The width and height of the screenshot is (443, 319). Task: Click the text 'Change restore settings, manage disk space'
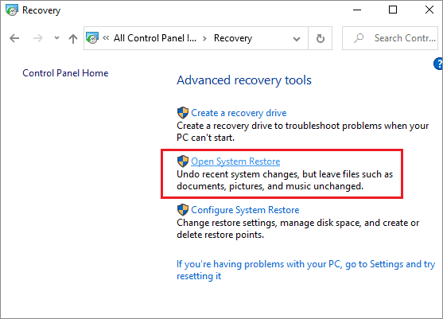click(x=269, y=223)
